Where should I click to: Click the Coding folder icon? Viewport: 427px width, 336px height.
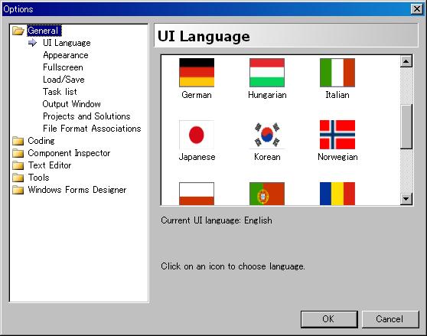coord(18,141)
